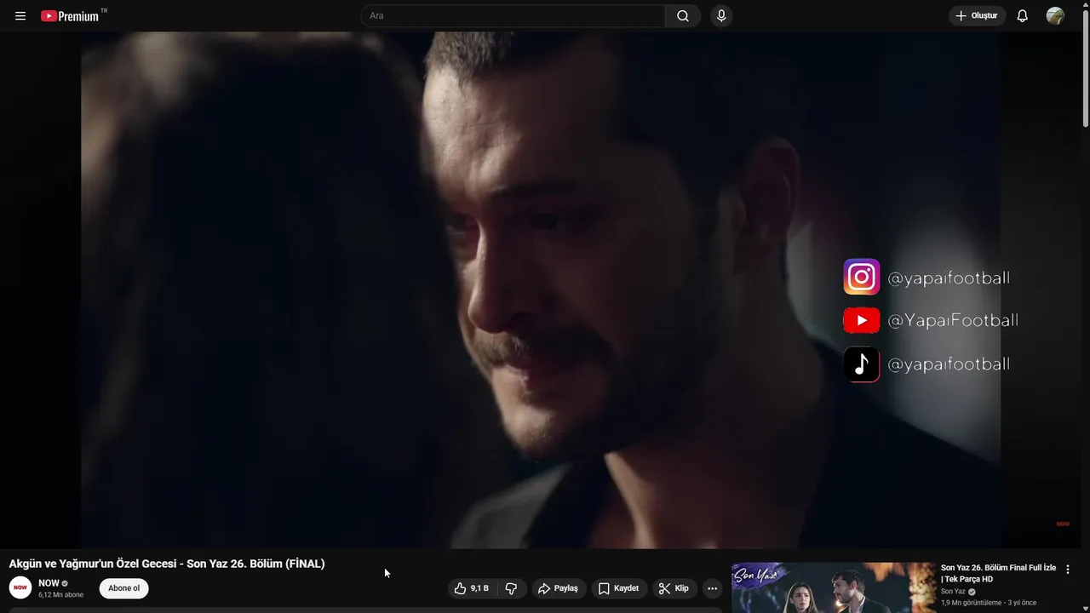
Task: Open suggested video options kebab menu
Action: [x=1068, y=570]
